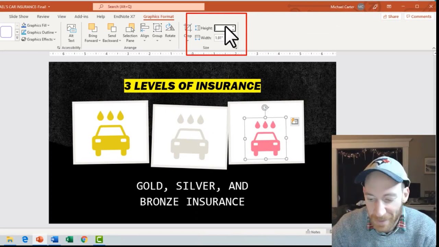
Task: Expand the Graphics Outline dropdown
Action: pos(56,33)
